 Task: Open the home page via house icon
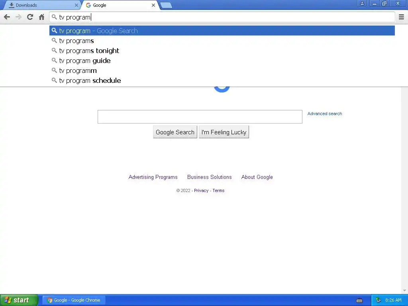(x=41, y=17)
